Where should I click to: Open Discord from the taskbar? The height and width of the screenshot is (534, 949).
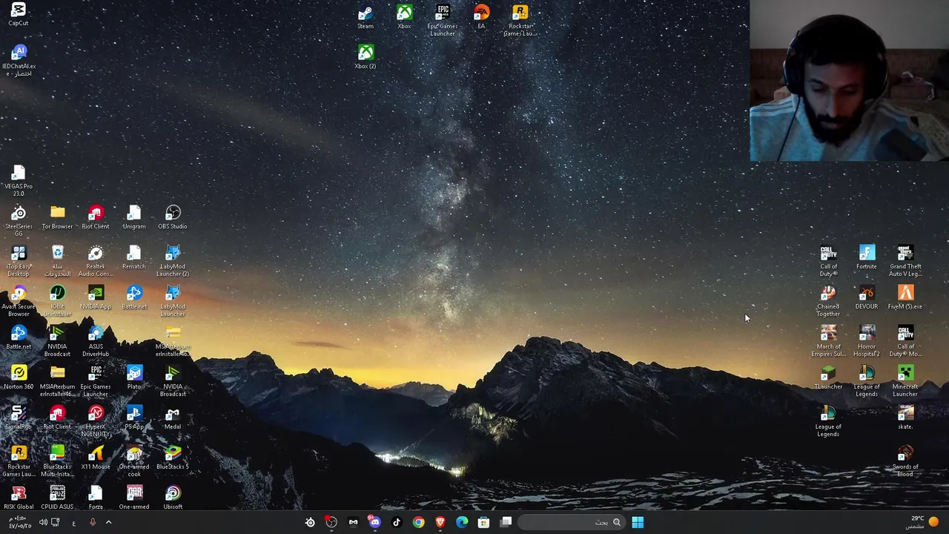click(374, 522)
